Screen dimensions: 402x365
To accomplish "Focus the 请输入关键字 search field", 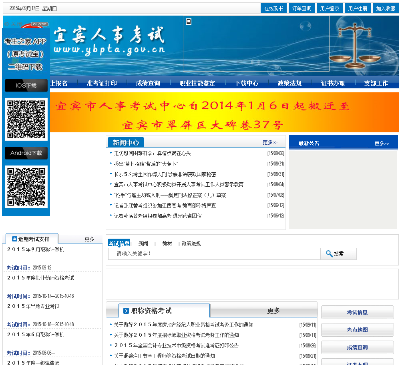I will point(214,254).
